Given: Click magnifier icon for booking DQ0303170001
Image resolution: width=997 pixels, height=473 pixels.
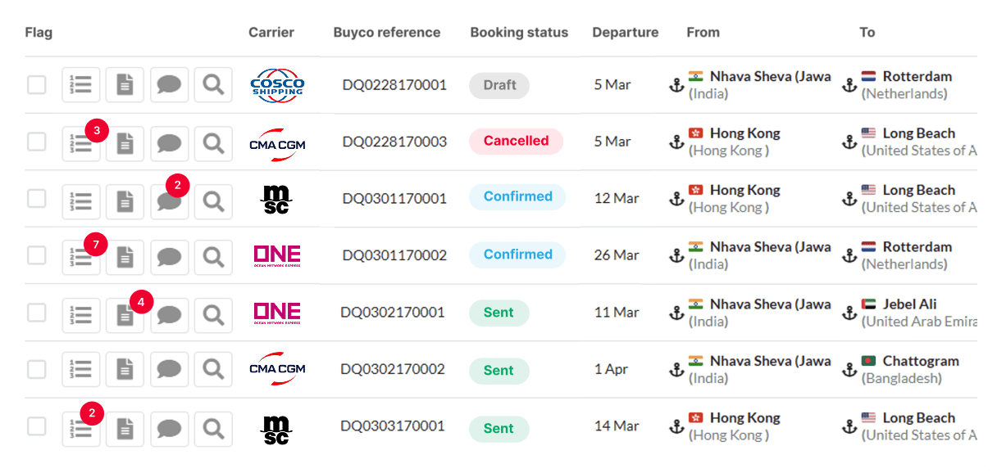Looking at the screenshot, I should tap(213, 428).
